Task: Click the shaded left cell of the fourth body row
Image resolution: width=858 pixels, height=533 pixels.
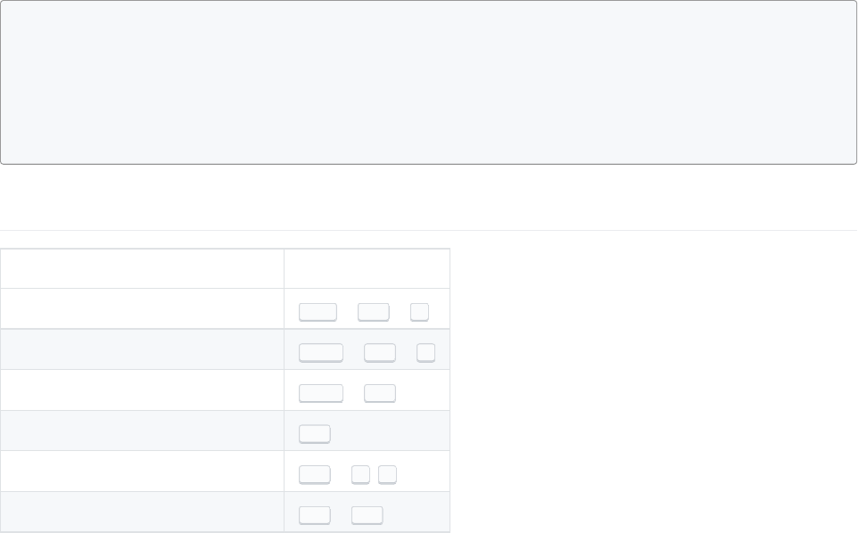Action: [143, 430]
